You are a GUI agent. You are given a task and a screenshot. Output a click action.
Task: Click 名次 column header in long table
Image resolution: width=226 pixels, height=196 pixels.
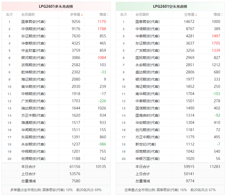tap(9, 14)
